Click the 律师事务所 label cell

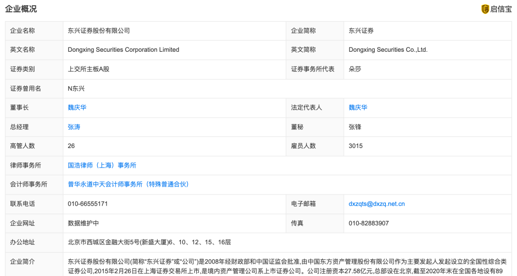(34, 165)
